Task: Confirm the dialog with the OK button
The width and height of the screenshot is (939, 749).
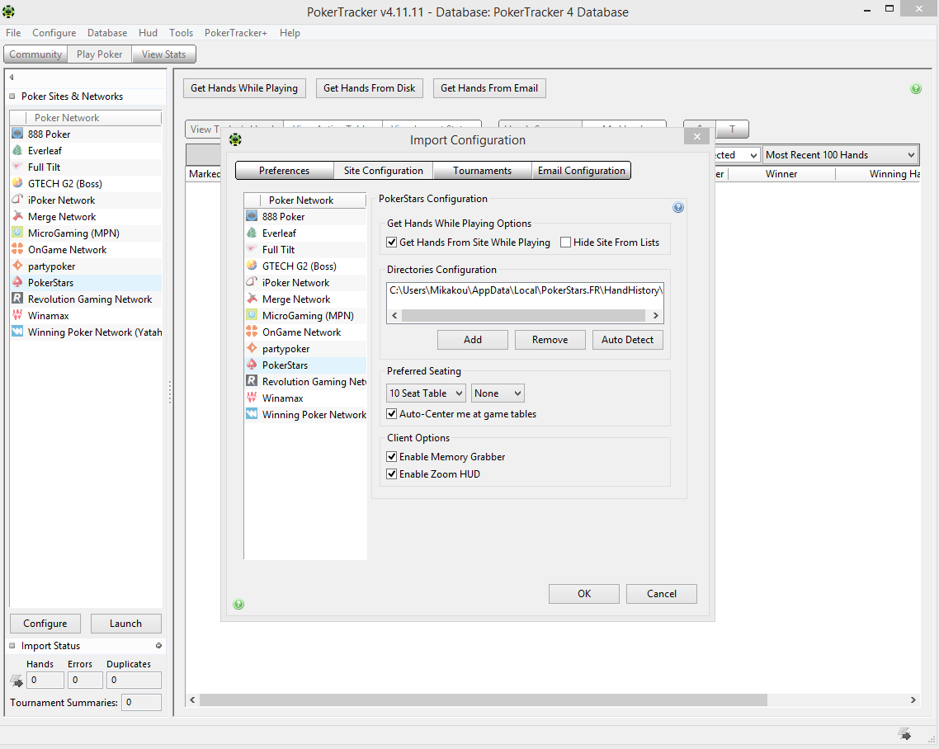Action: tap(584, 594)
